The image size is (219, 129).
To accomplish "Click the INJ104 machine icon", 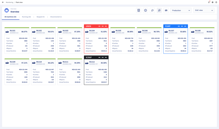I will click(x=87, y=32).
